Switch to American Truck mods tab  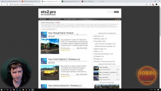tap(71, 2)
